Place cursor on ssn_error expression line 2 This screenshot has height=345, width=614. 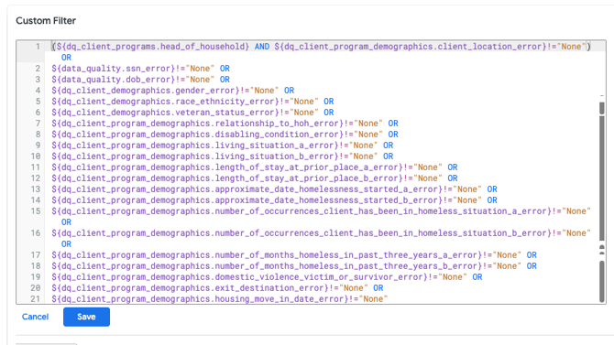click(x=133, y=69)
